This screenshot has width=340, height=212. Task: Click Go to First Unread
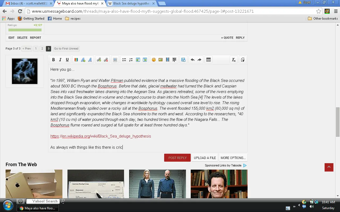(66, 49)
